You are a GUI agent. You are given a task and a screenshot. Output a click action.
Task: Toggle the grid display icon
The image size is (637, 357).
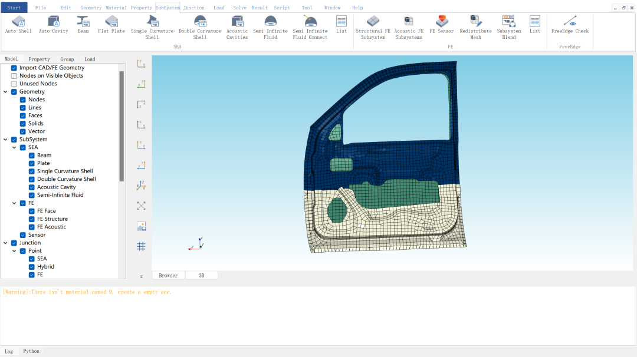[141, 246]
